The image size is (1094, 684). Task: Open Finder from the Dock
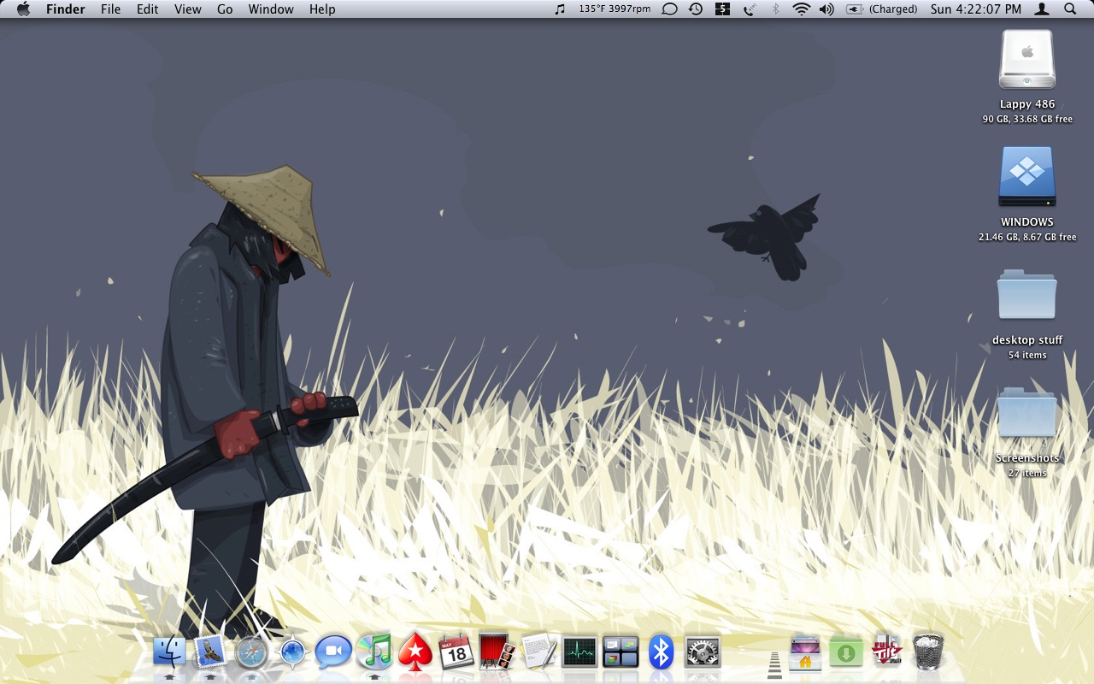click(169, 652)
